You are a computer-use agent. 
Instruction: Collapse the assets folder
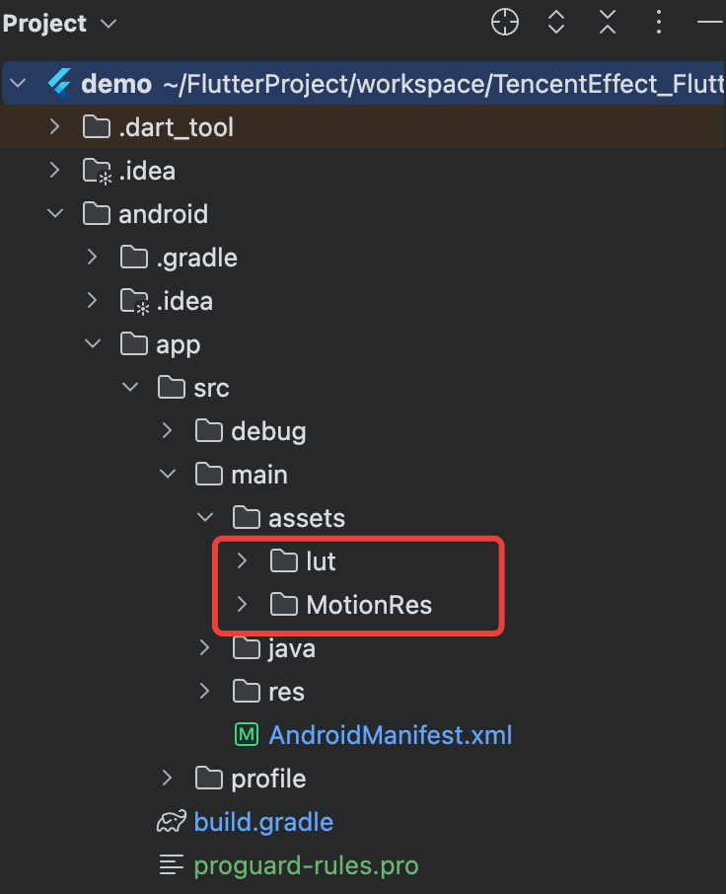tap(204, 517)
